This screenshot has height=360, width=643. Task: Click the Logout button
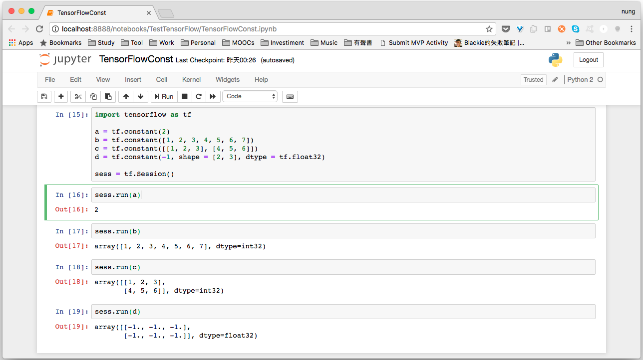589,60
